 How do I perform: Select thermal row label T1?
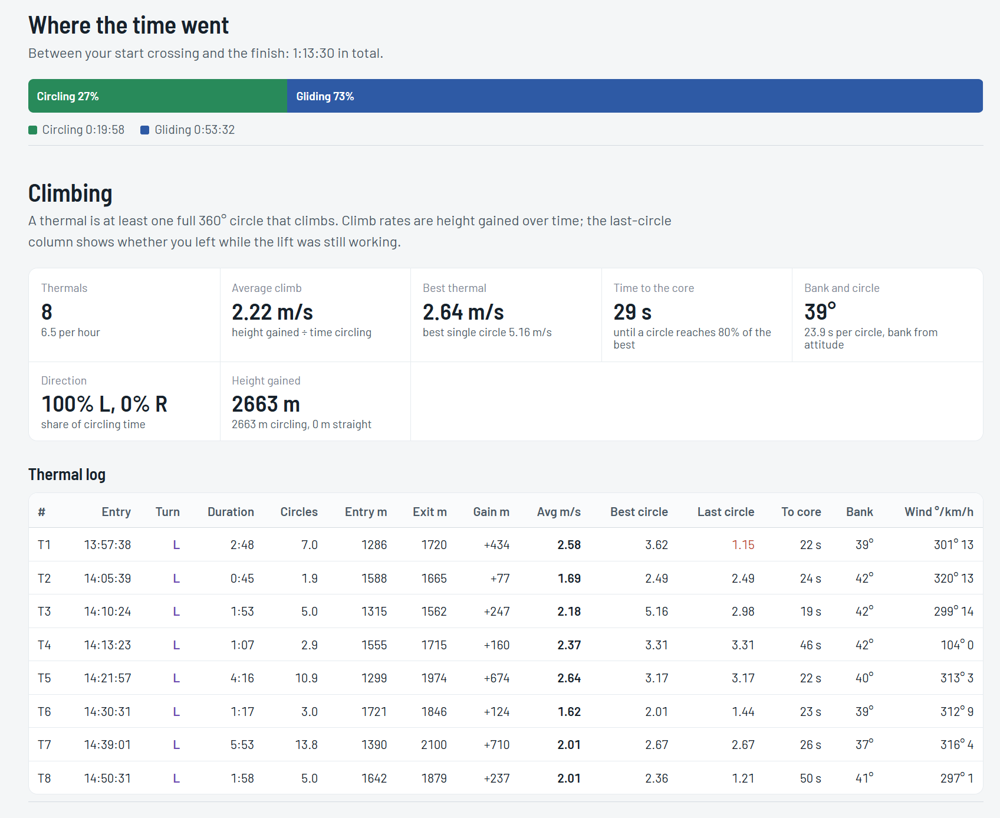[44, 545]
